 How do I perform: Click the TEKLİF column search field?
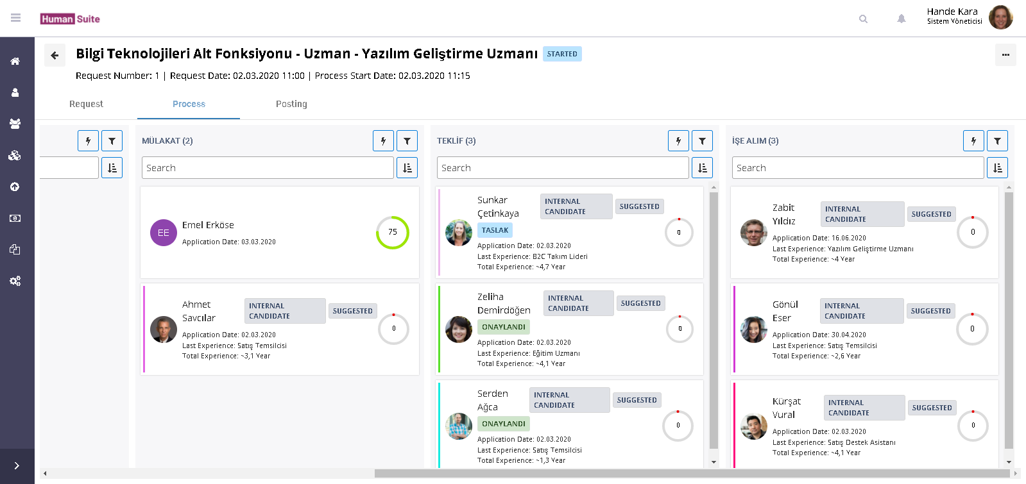click(562, 168)
